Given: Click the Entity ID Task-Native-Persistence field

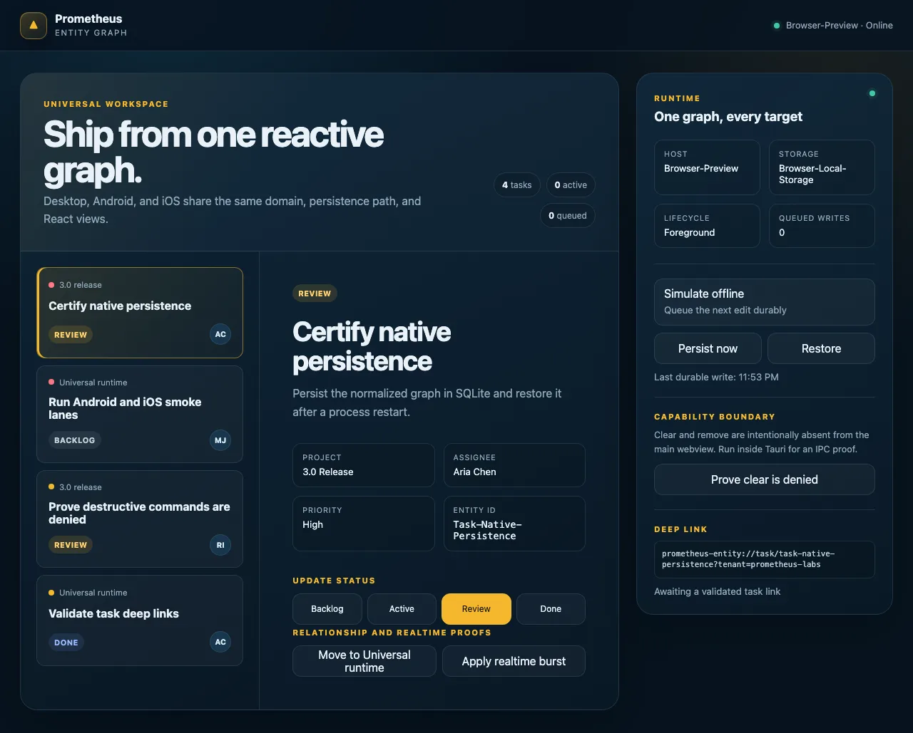Looking at the screenshot, I should (x=514, y=524).
